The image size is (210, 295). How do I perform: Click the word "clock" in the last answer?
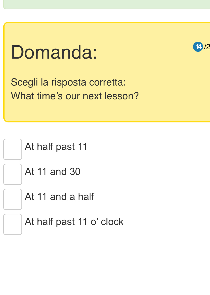[112, 222]
